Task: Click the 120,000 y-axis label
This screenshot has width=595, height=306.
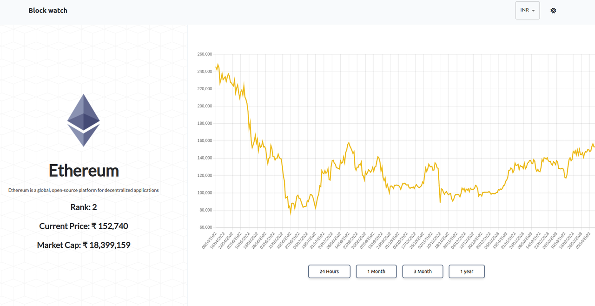Action: (205, 175)
